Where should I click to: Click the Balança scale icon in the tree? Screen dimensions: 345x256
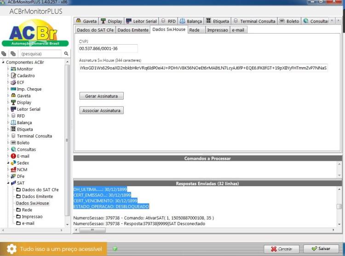pos(13,123)
